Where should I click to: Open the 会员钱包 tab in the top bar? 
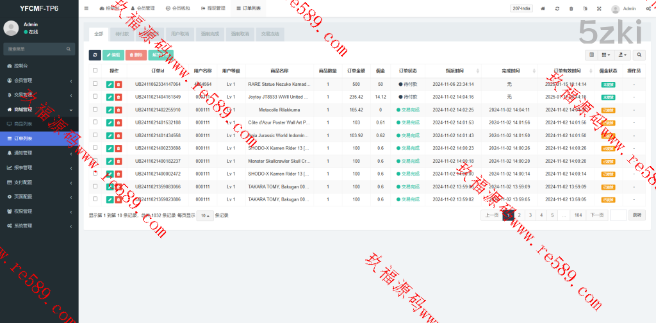coord(177,8)
